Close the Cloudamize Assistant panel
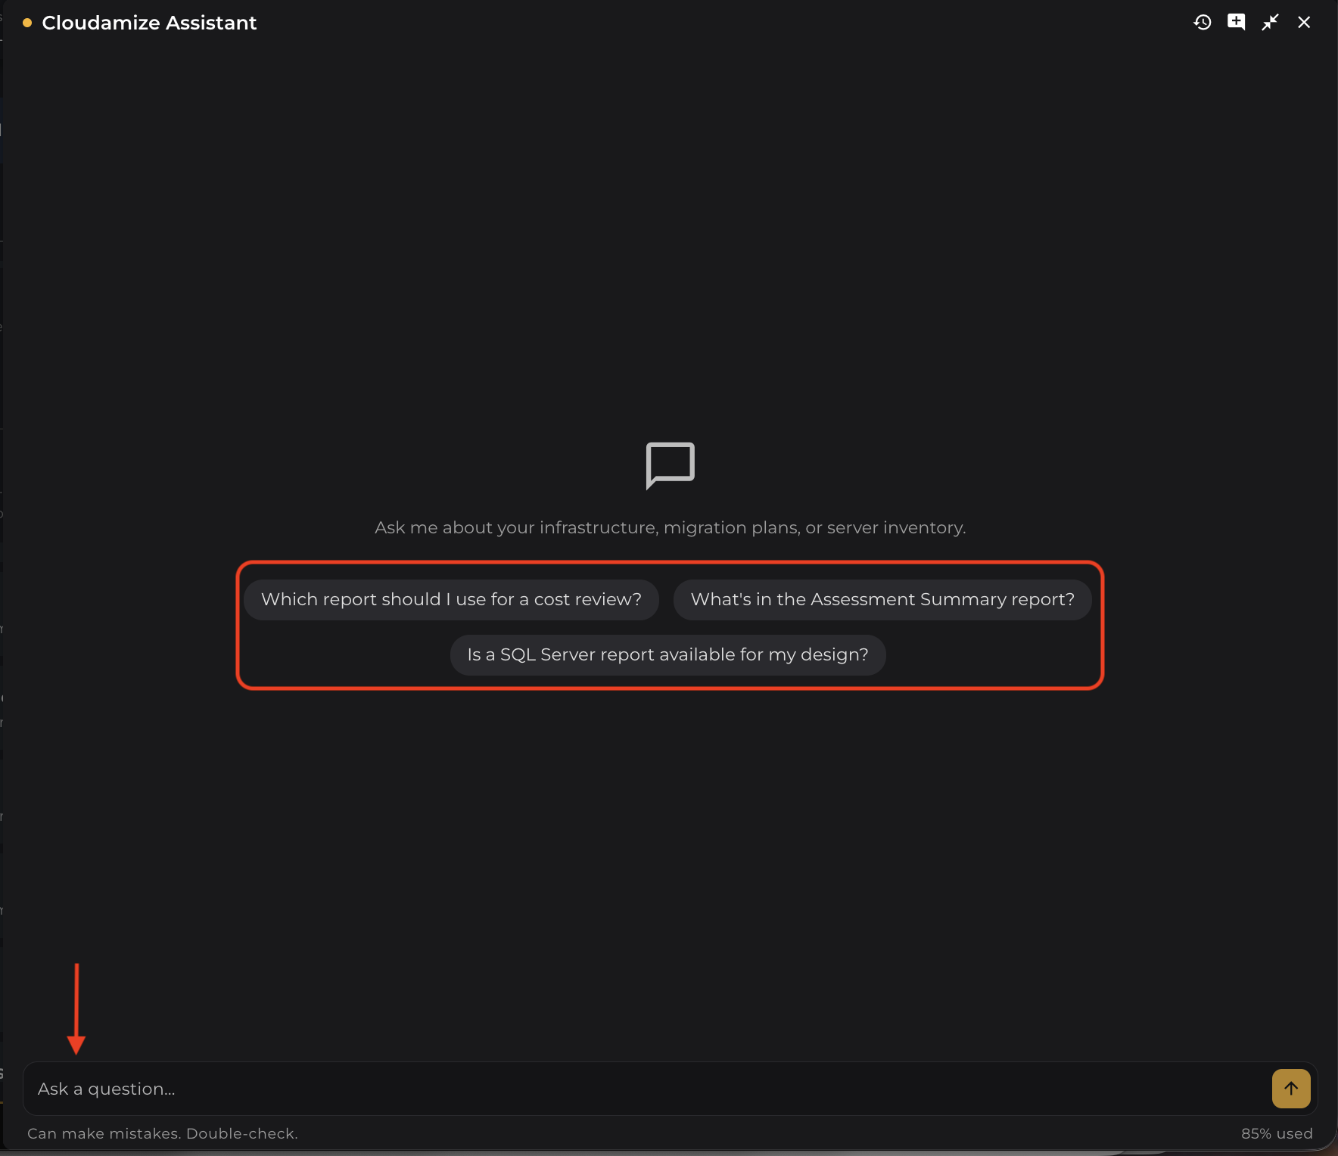The width and height of the screenshot is (1338, 1156). click(x=1304, y=23)
